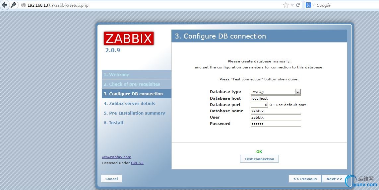
Task: Select step 3. Configure DB connection
Action: (137, 94)
